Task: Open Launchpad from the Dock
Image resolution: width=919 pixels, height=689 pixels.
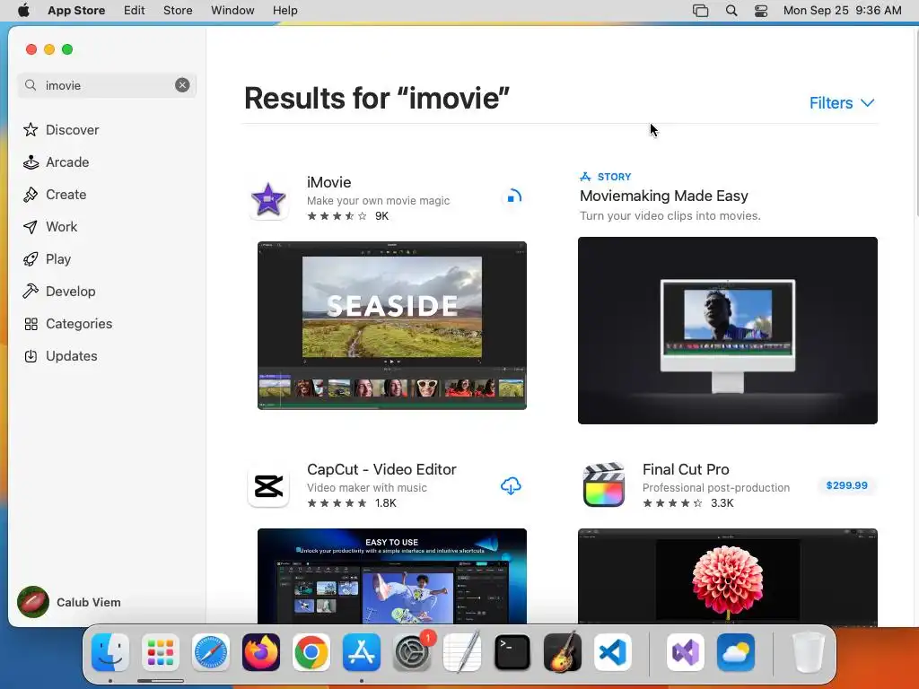Action: click(x=161, y=652)
